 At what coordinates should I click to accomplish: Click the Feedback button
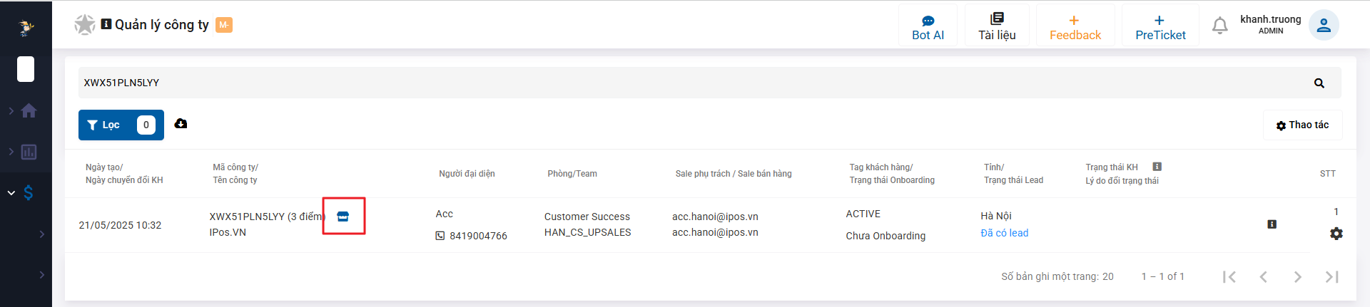(1075, 26)
